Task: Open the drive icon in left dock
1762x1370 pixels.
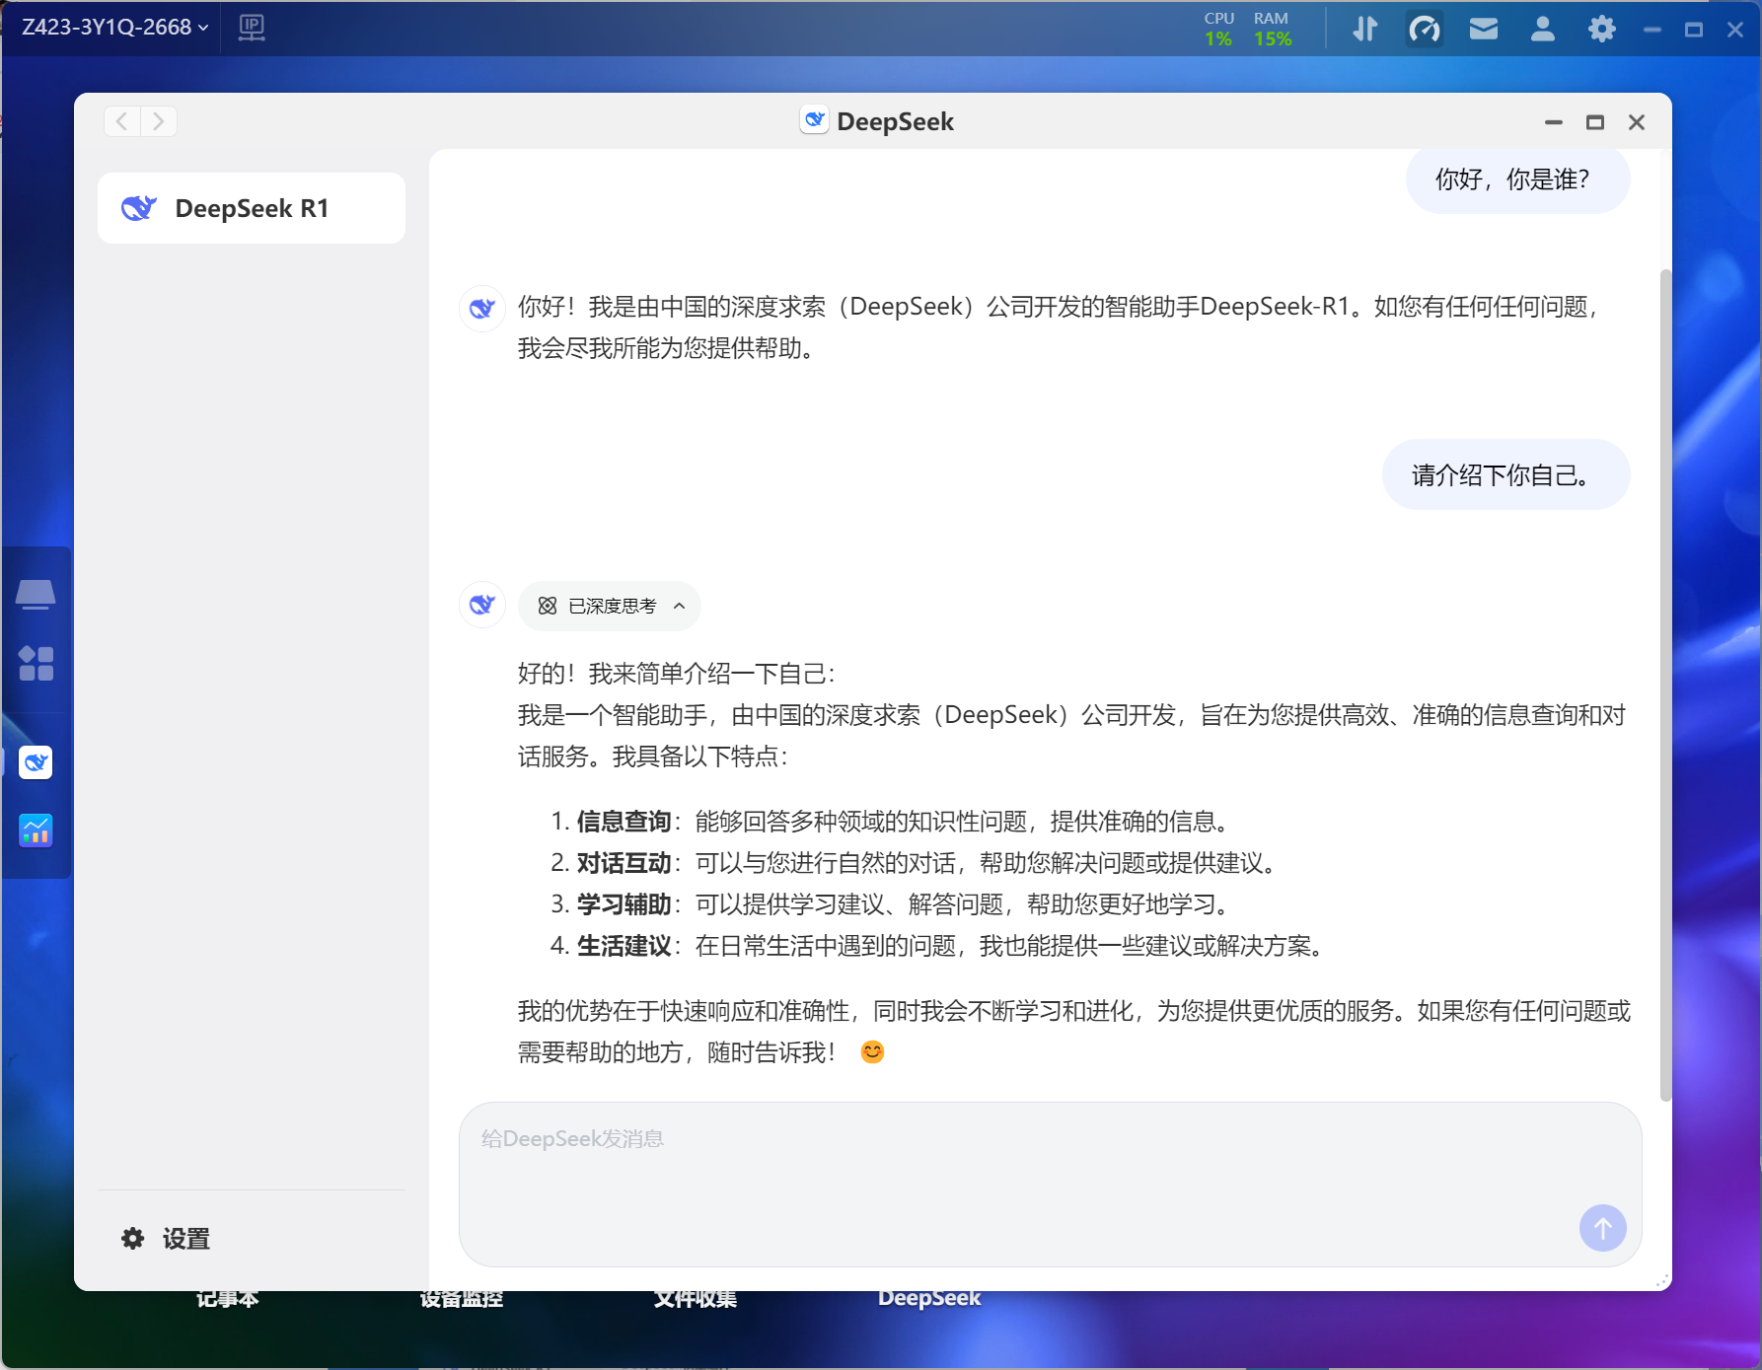Action: click(36, 594)
